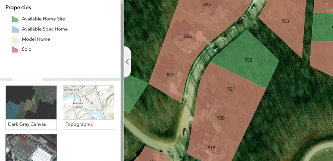Select the Topographic basemap thumbnail

pyautogui.click(x=89, y=102)
